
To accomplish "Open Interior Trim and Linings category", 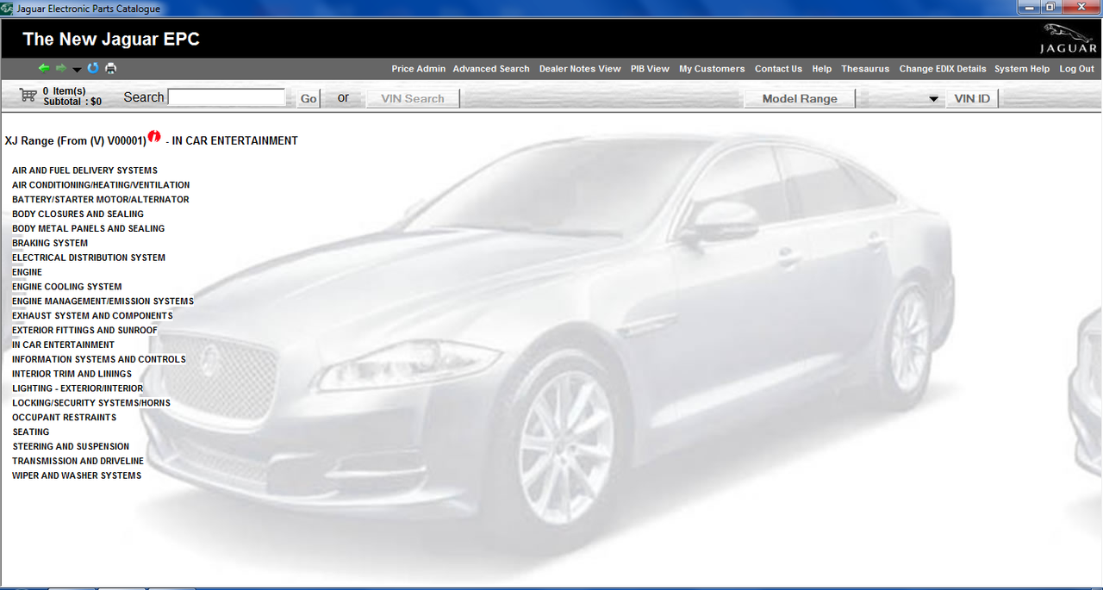I will (x=72, y=375).
